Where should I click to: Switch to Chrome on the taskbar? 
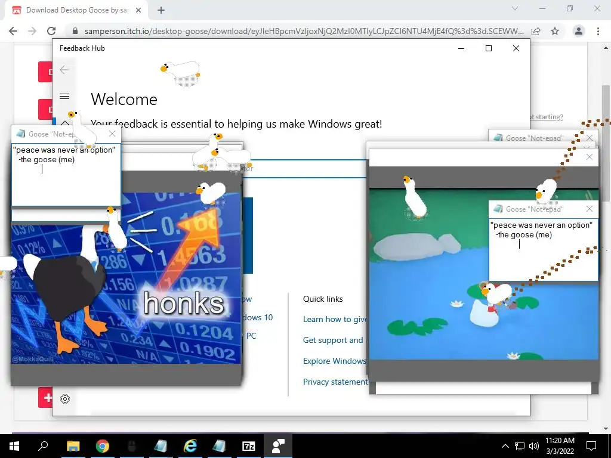pyautogui.click(x=103, y=446)
